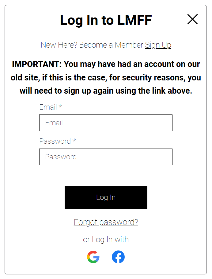The image size is (212, 279).
Task: Dismiss the login dialog with the X
Action: click(192, 19)
